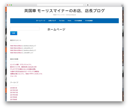Open Hello! Morris Minor comment by John264
This screenshot has width=129, height=109.
pos(16,48)
